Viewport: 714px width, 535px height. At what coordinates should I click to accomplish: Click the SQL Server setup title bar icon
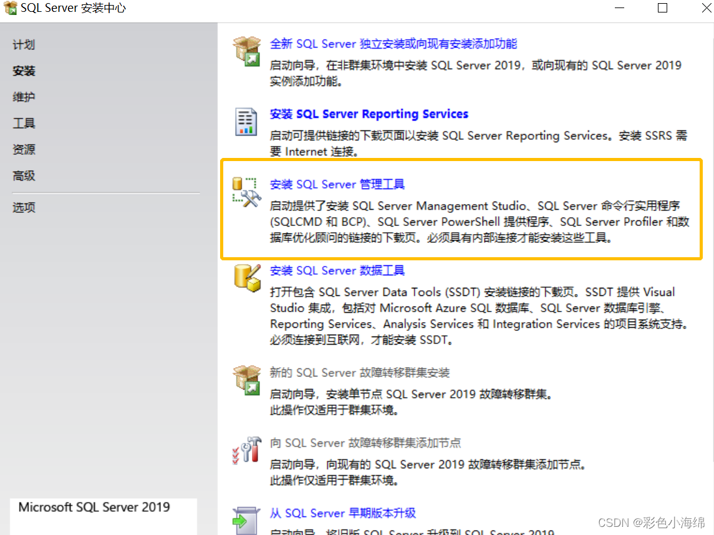coord(10,7)
